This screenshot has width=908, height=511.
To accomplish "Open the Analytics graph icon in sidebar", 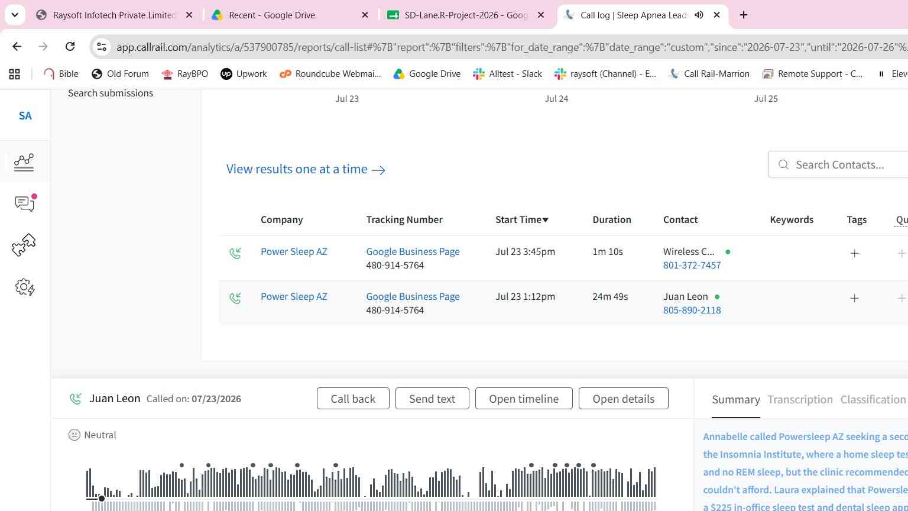I will [x=24, y=161].
